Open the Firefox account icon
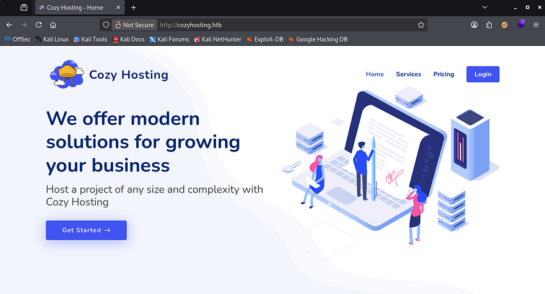 pos(474,25)
